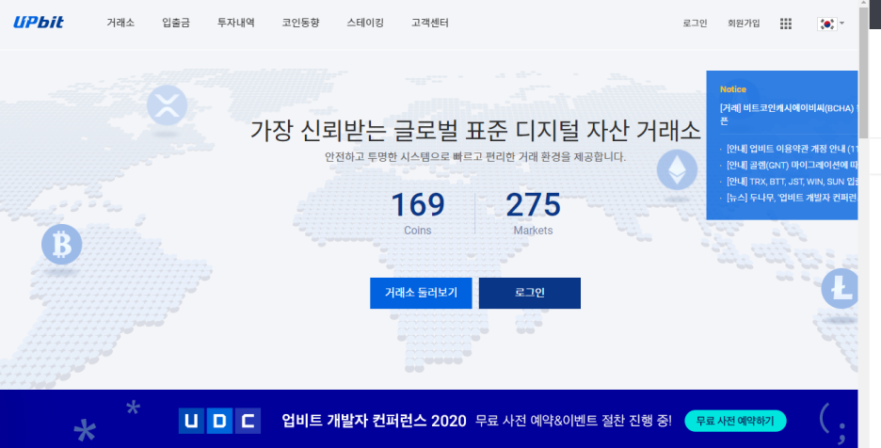Click the 무료 사전 예약하기 button
Screen dimensions: 881x448
click(x=735, y=421)
